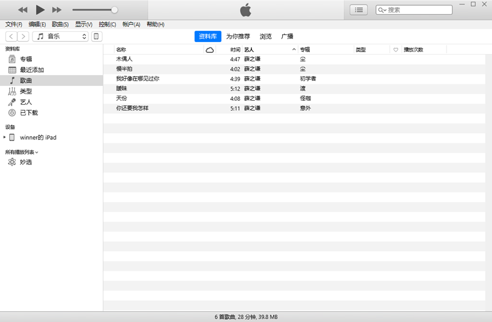This screenshot has width=492, height=322.
Task: Collapse the 所有播放列表 section chevron
Action: point(37,152)
